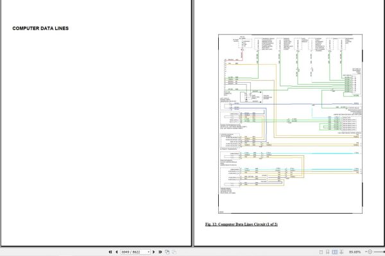
Task: Go to the first page
Action: pos(110,252)
